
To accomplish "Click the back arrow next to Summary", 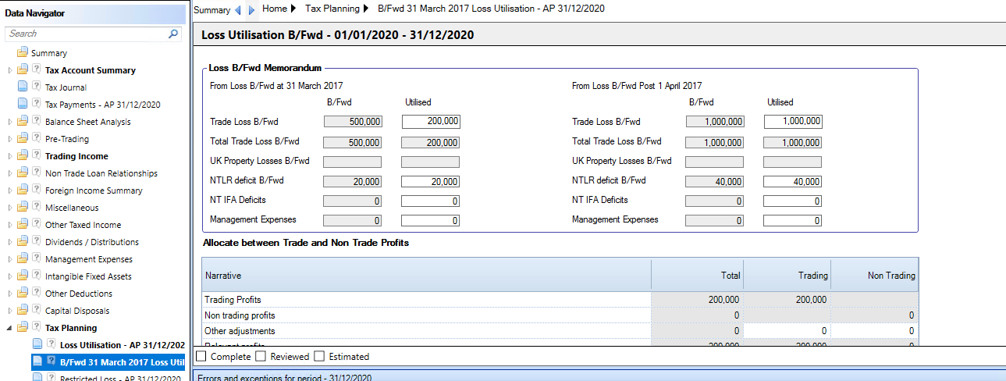I will click(238, 10).
